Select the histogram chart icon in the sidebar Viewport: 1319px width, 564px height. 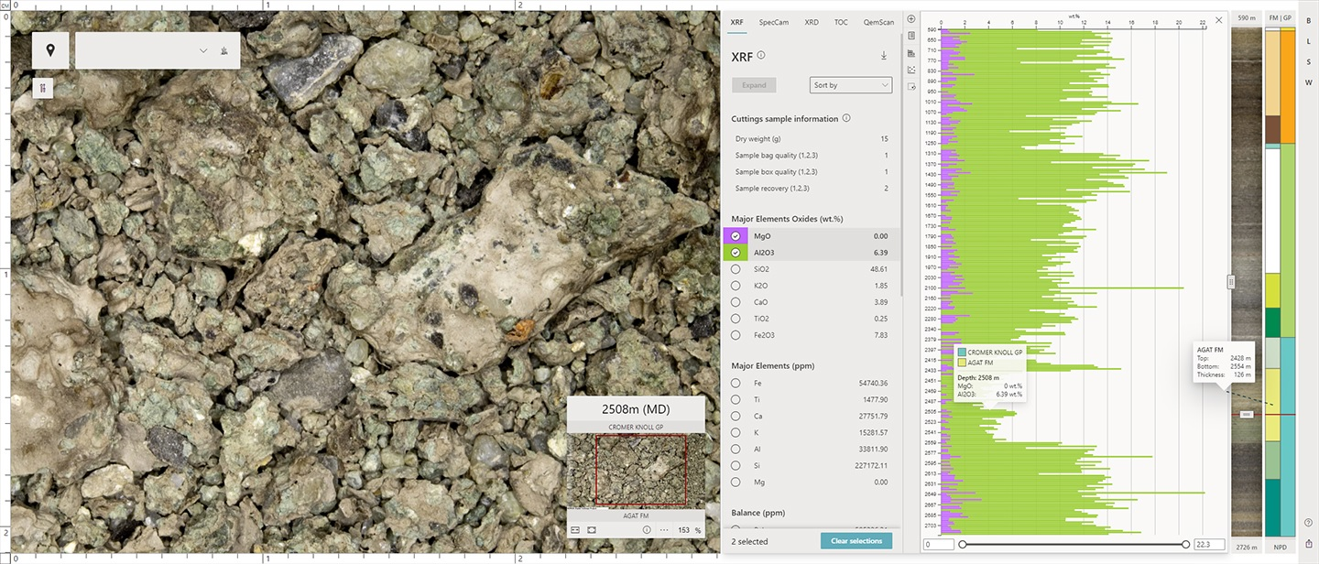coord(910,53)
